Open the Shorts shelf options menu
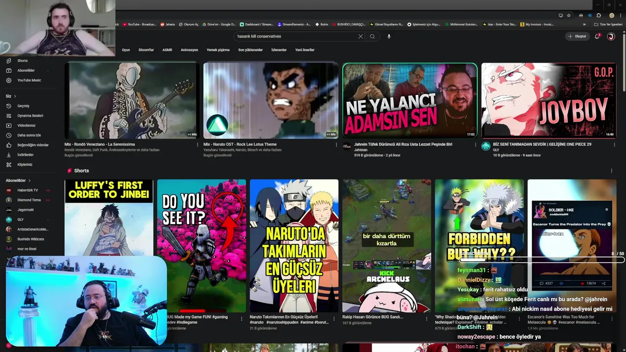Image resolution: width=626 pixels, height=352 pixels. click(611, 171)
